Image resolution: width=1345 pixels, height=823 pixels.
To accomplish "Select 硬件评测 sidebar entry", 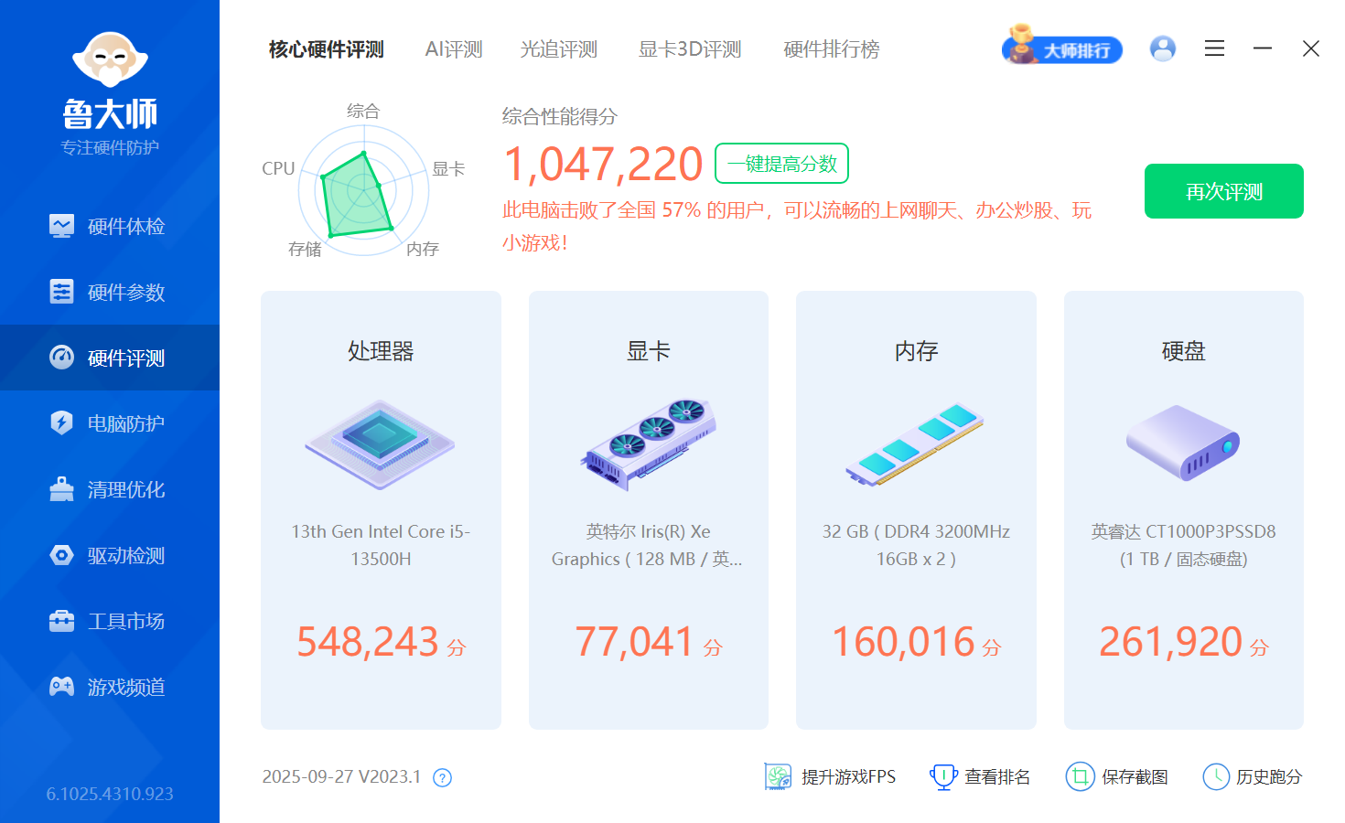I will click(110, 358).
